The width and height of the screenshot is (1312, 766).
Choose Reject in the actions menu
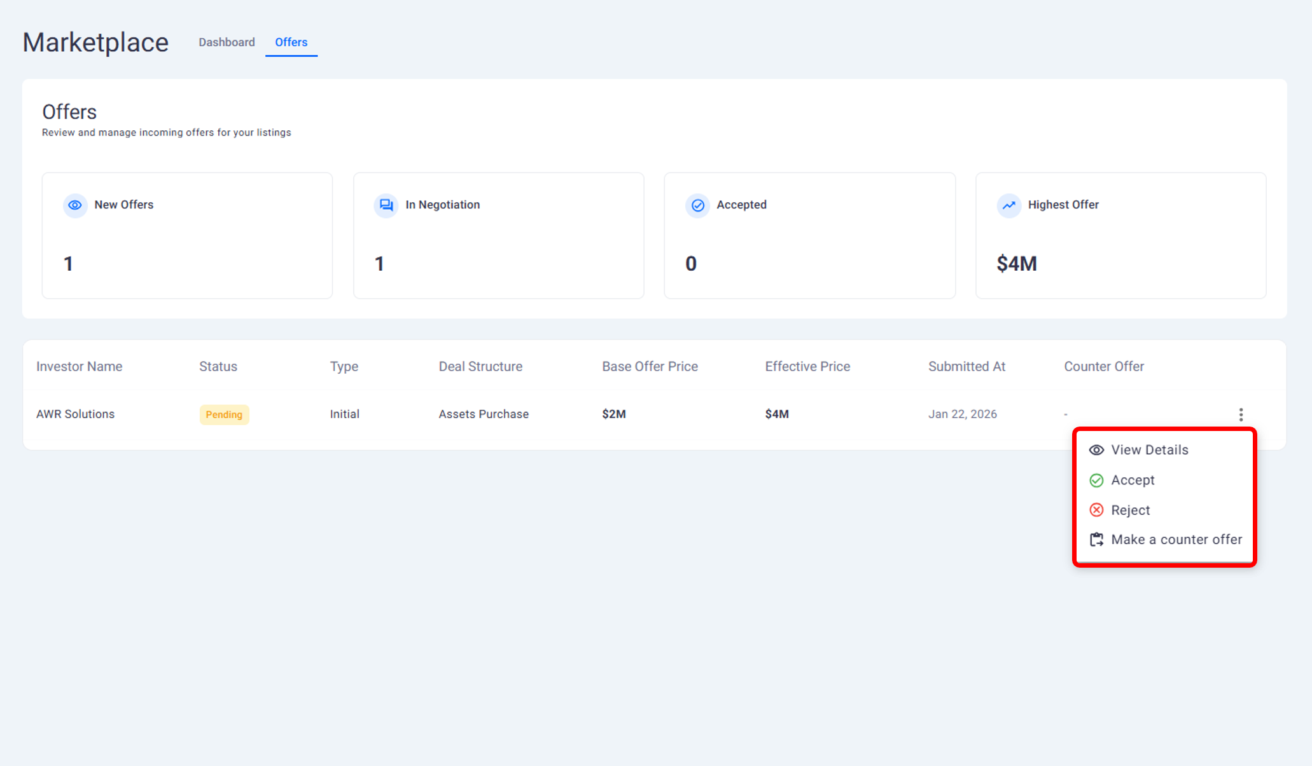[1130, 510]
